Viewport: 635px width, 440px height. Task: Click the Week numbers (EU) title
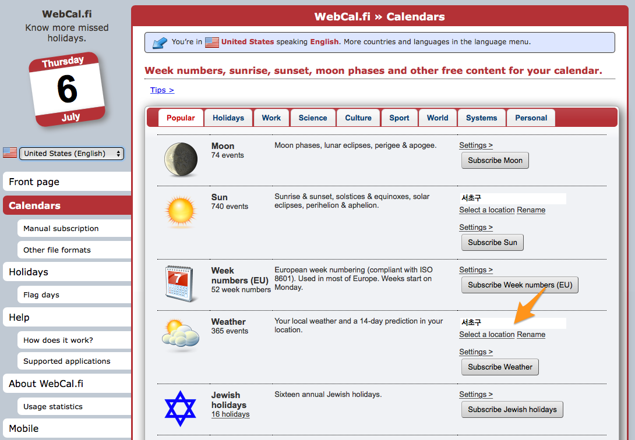(x=240, y=275)
